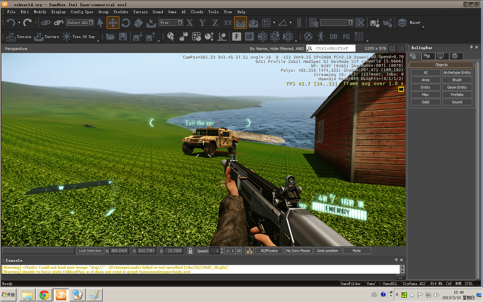
Task: Open the Terrain menu
Action: coord(140,12)
